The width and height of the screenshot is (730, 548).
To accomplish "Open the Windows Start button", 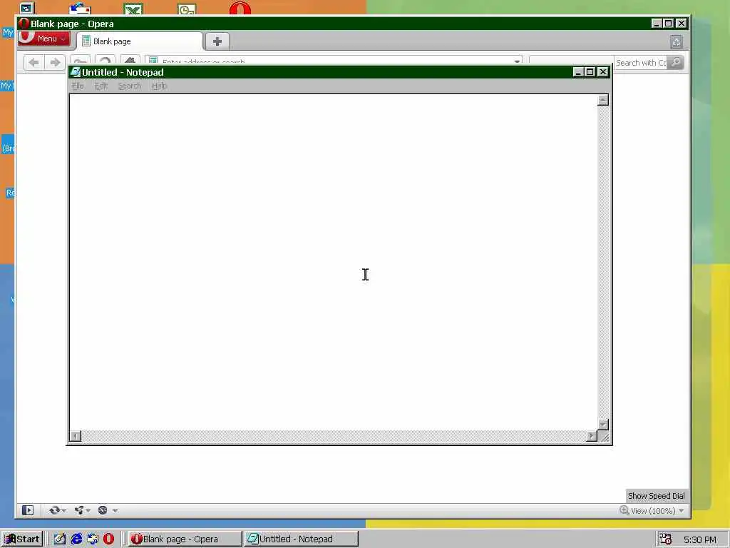I will coord(22,539).
